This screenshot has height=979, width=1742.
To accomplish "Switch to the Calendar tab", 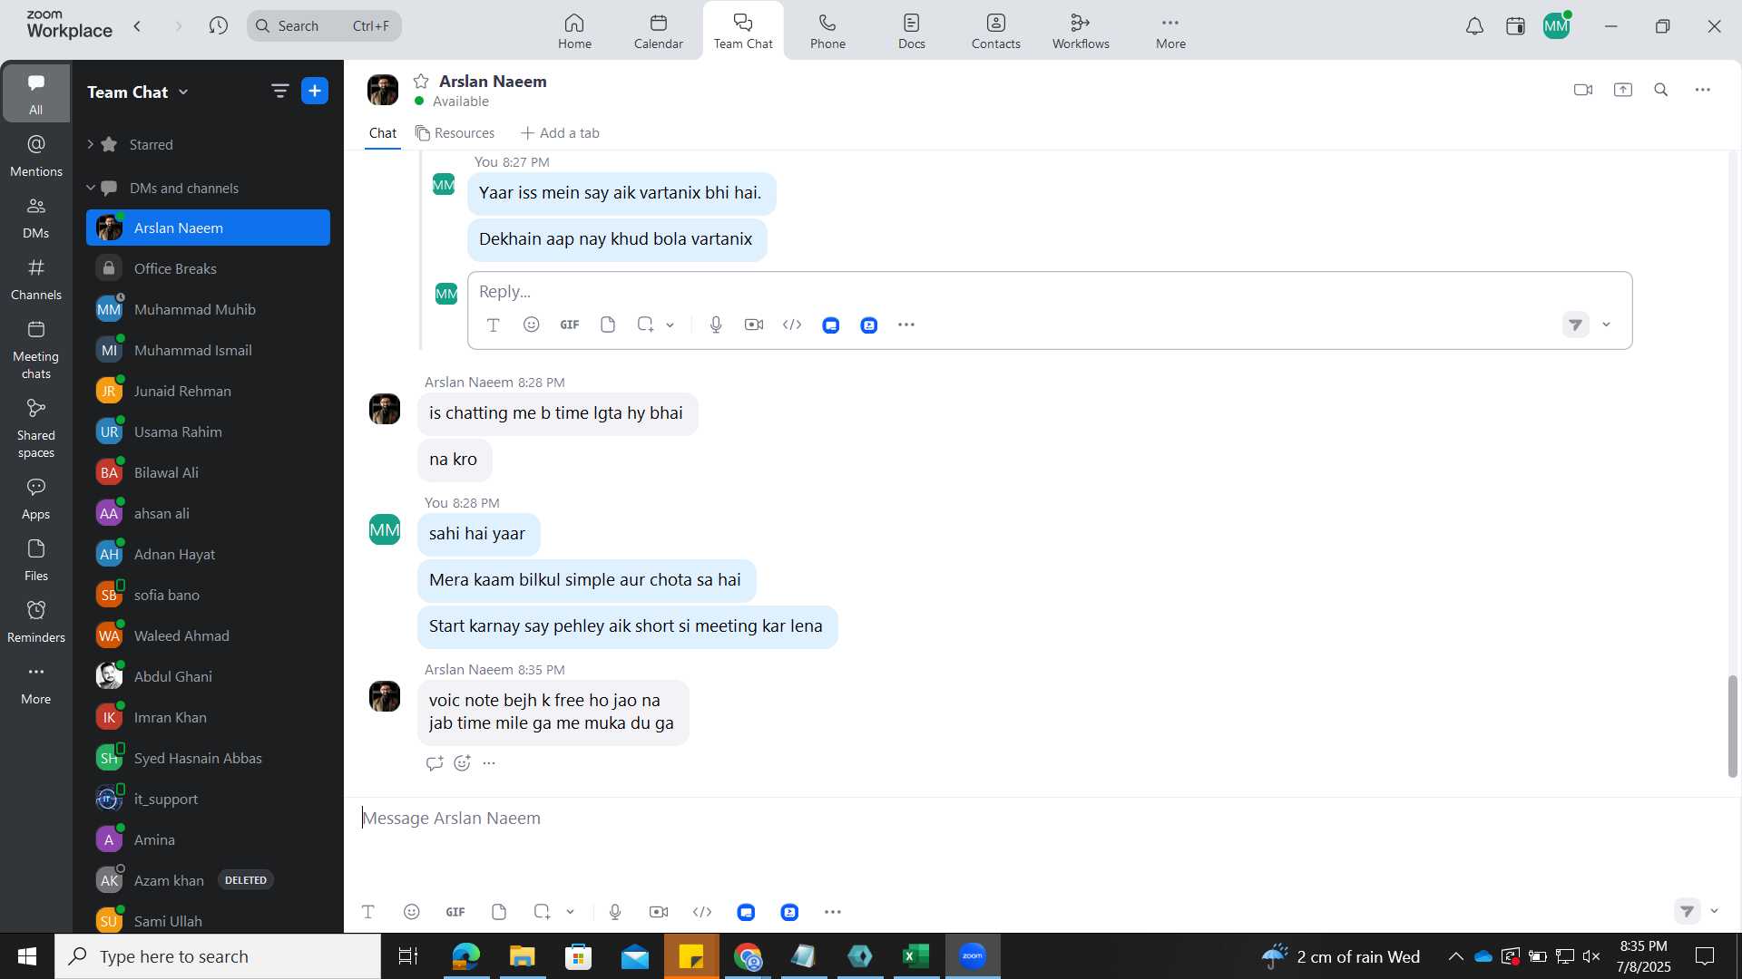I will (x=659, y=31).
